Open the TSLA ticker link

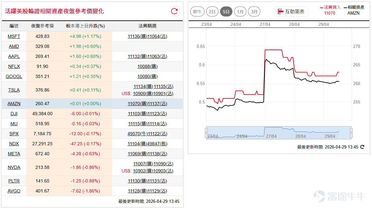coord(14,90)
